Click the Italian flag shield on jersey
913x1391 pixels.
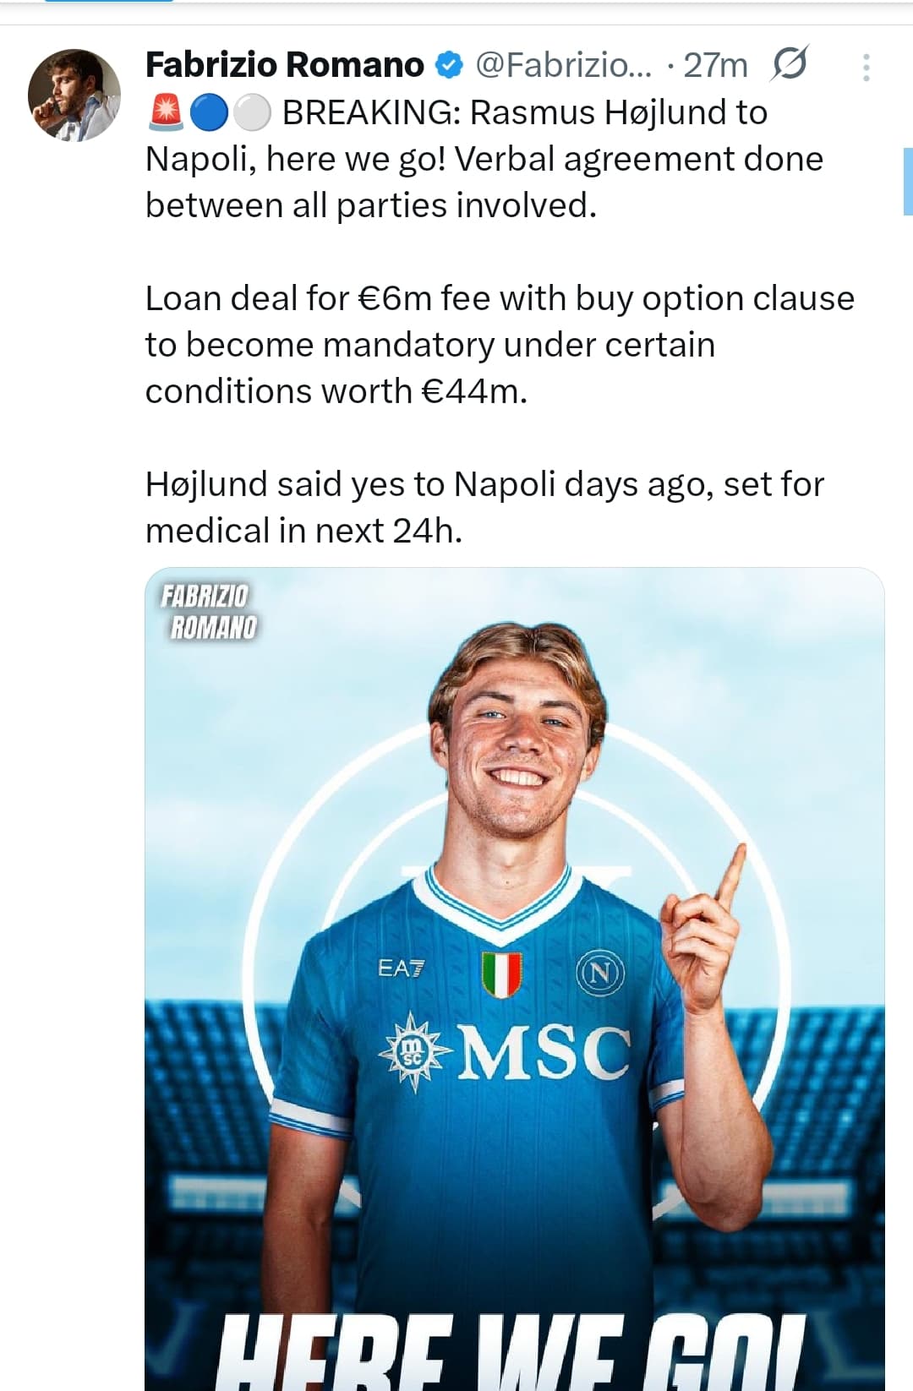pyautogui.click(x=501, y=974)
